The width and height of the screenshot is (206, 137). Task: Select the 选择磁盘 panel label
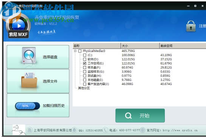tap(50, 57)
